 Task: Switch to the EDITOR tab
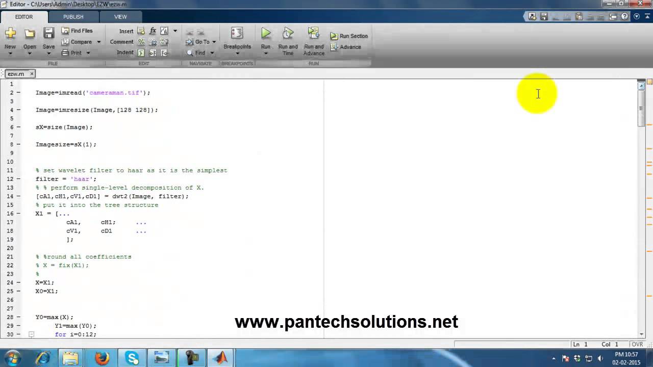24,17
